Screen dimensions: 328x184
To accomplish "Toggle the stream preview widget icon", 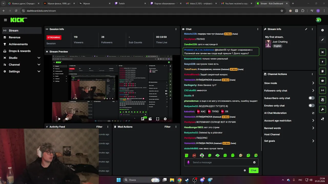I will click(x=322, y=52).
